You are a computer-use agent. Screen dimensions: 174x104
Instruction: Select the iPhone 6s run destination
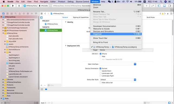[x=43, y=6]
